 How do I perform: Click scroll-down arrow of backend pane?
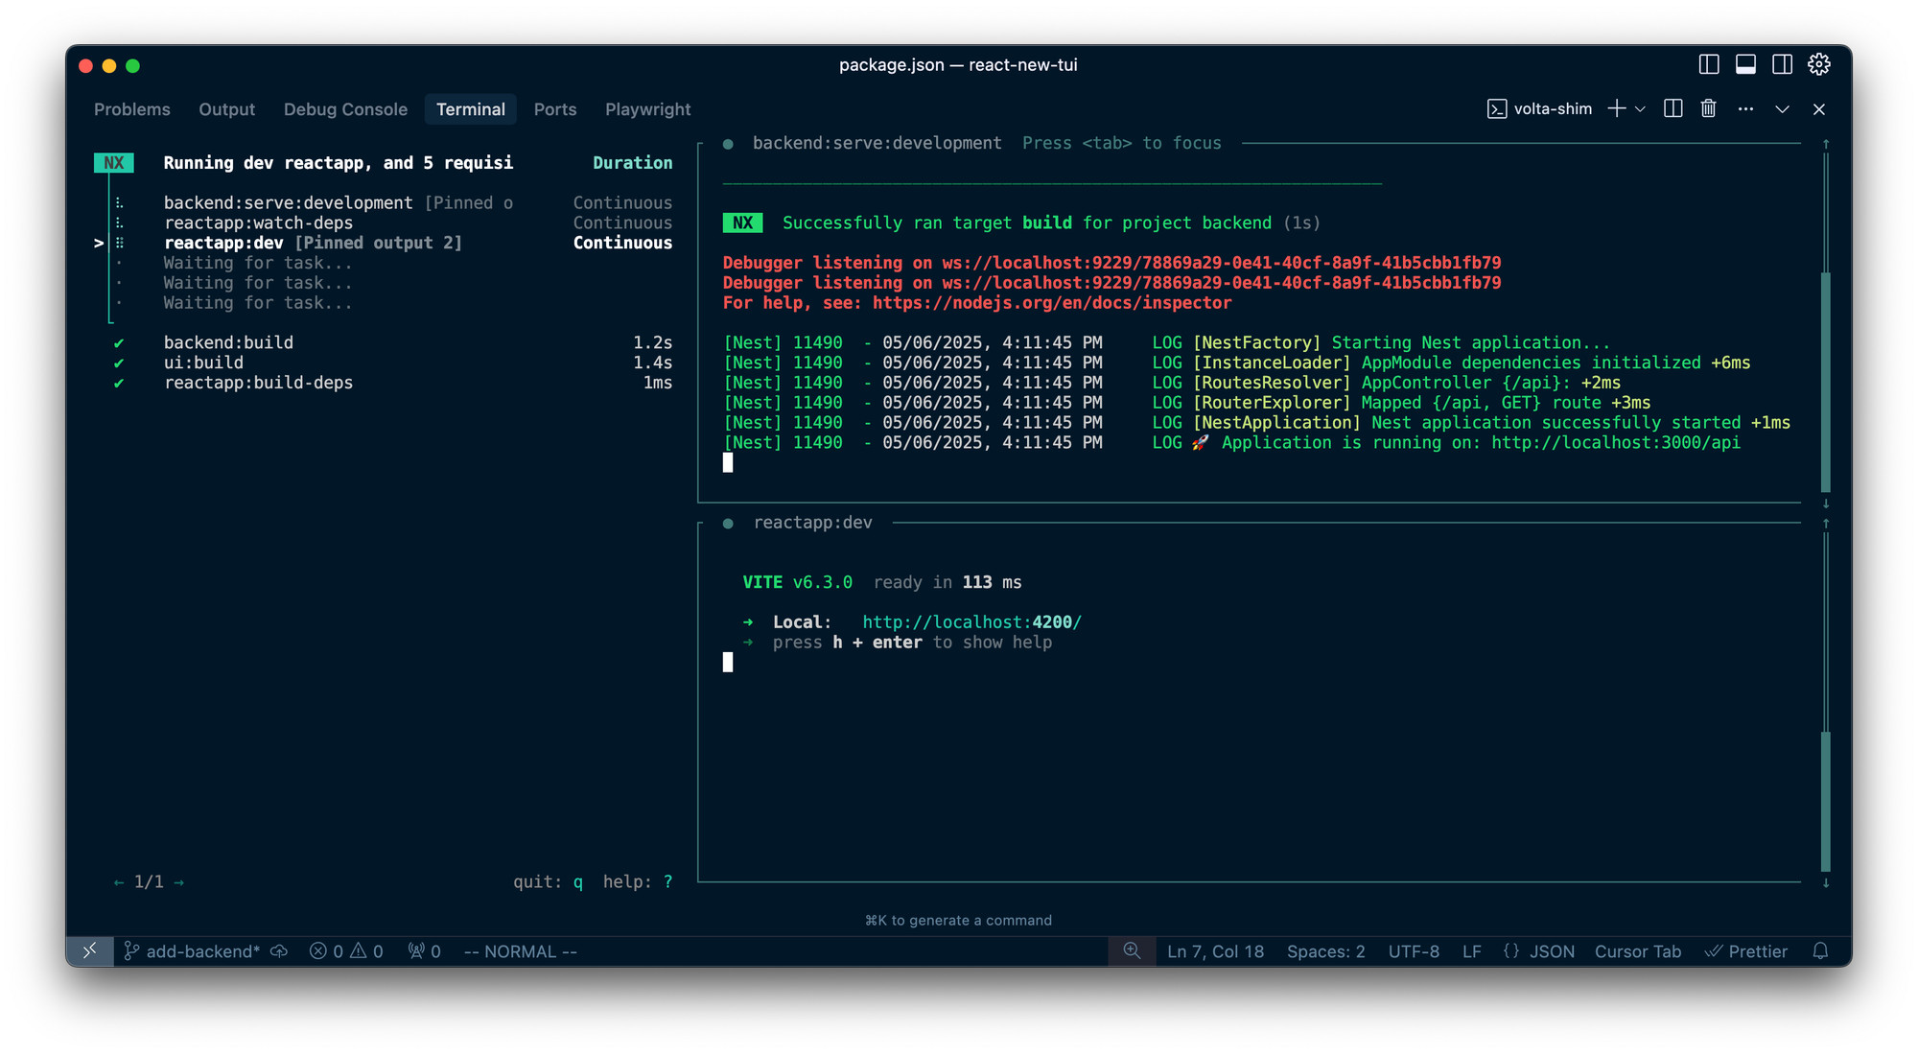[x=1826, y=504]
